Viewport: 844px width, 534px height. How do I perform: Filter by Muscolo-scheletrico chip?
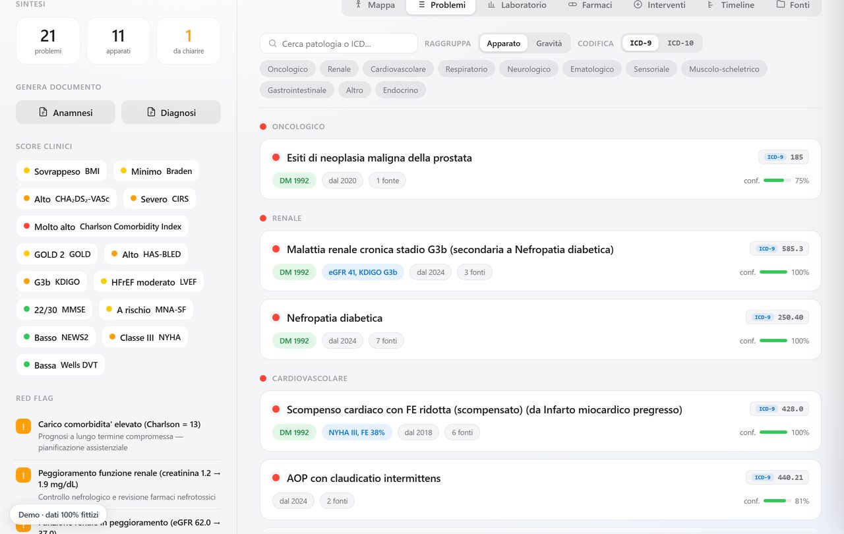[x=724, y=69]
